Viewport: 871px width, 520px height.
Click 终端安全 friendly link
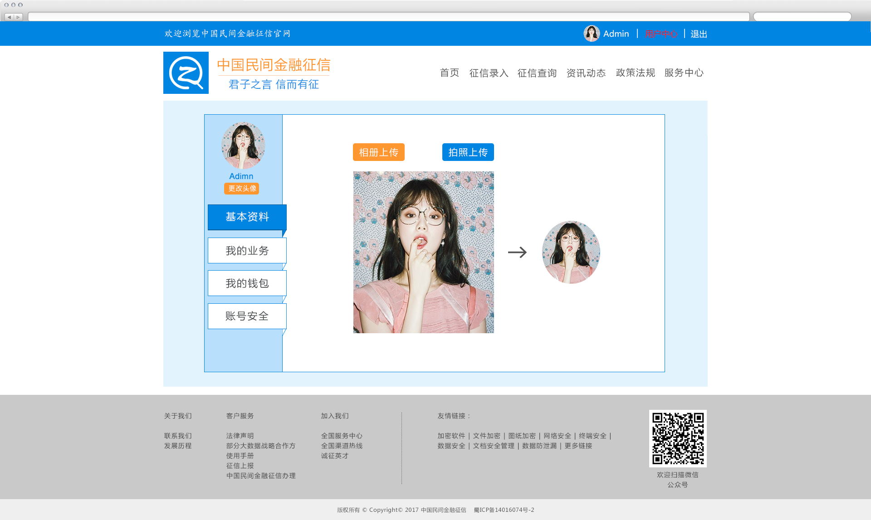tap(593, 436)
